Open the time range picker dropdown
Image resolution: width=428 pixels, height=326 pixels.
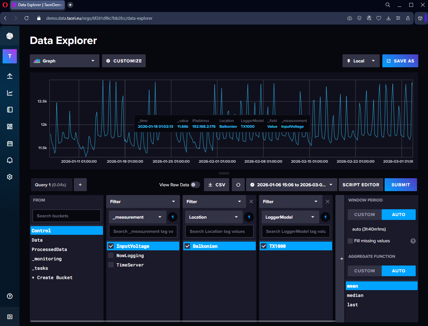coord(291,185)
